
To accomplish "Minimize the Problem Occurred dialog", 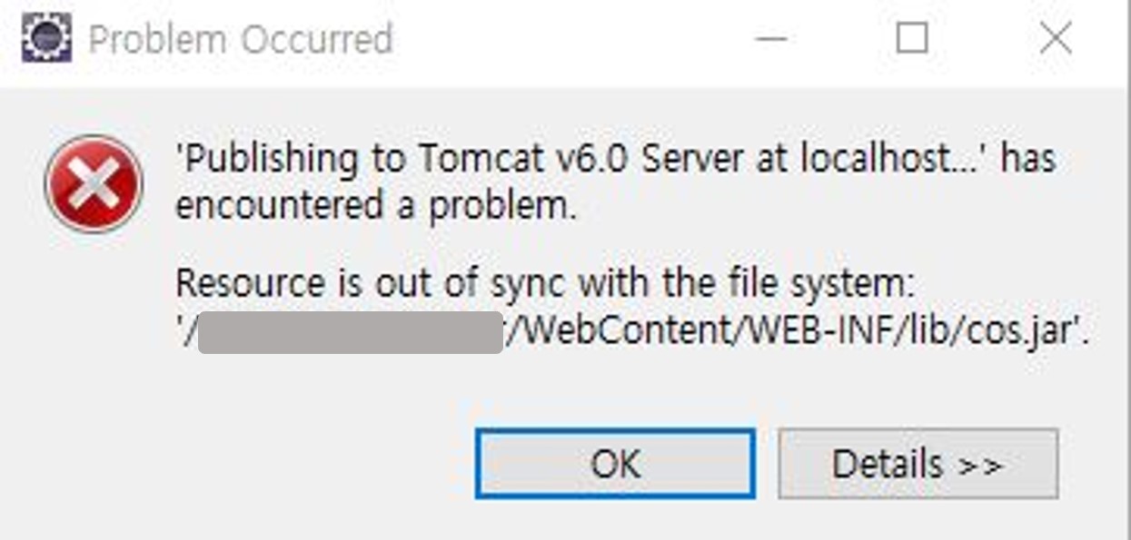I will click(x=770, y=38).
